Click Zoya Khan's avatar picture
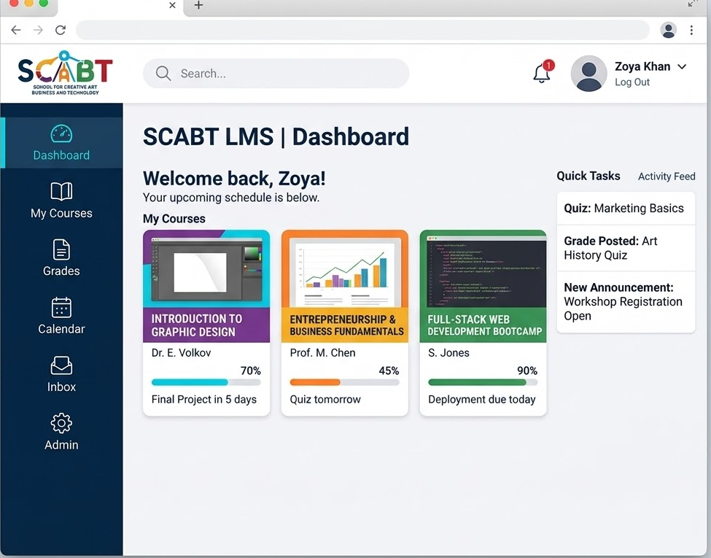 point(588,74)
